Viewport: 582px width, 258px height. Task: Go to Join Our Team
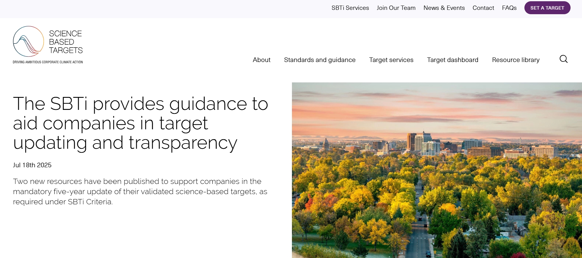coord(396,8)
